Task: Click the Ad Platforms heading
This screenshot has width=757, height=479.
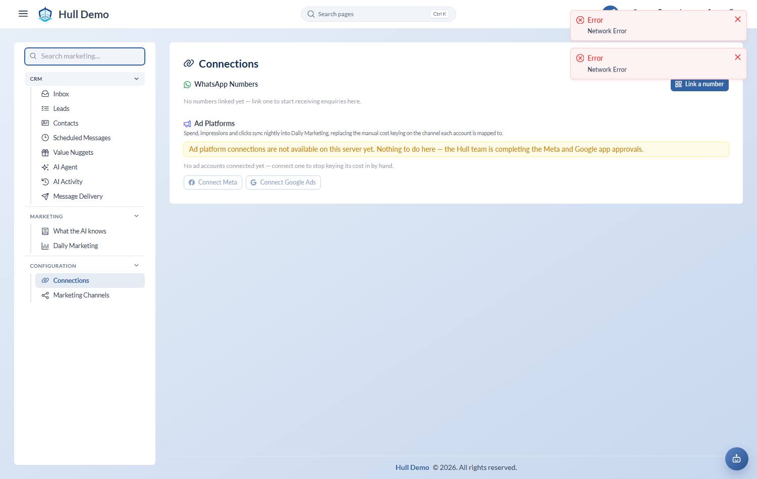Action: click(x=214, y=124)
